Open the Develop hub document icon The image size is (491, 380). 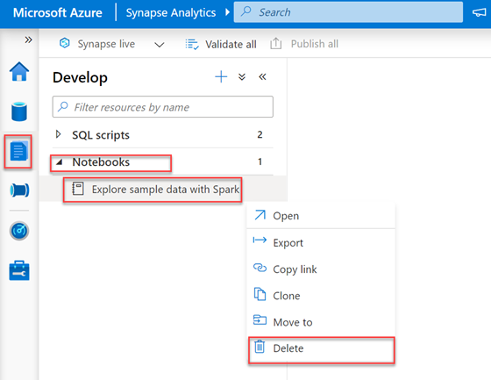(x=18, y=152)
